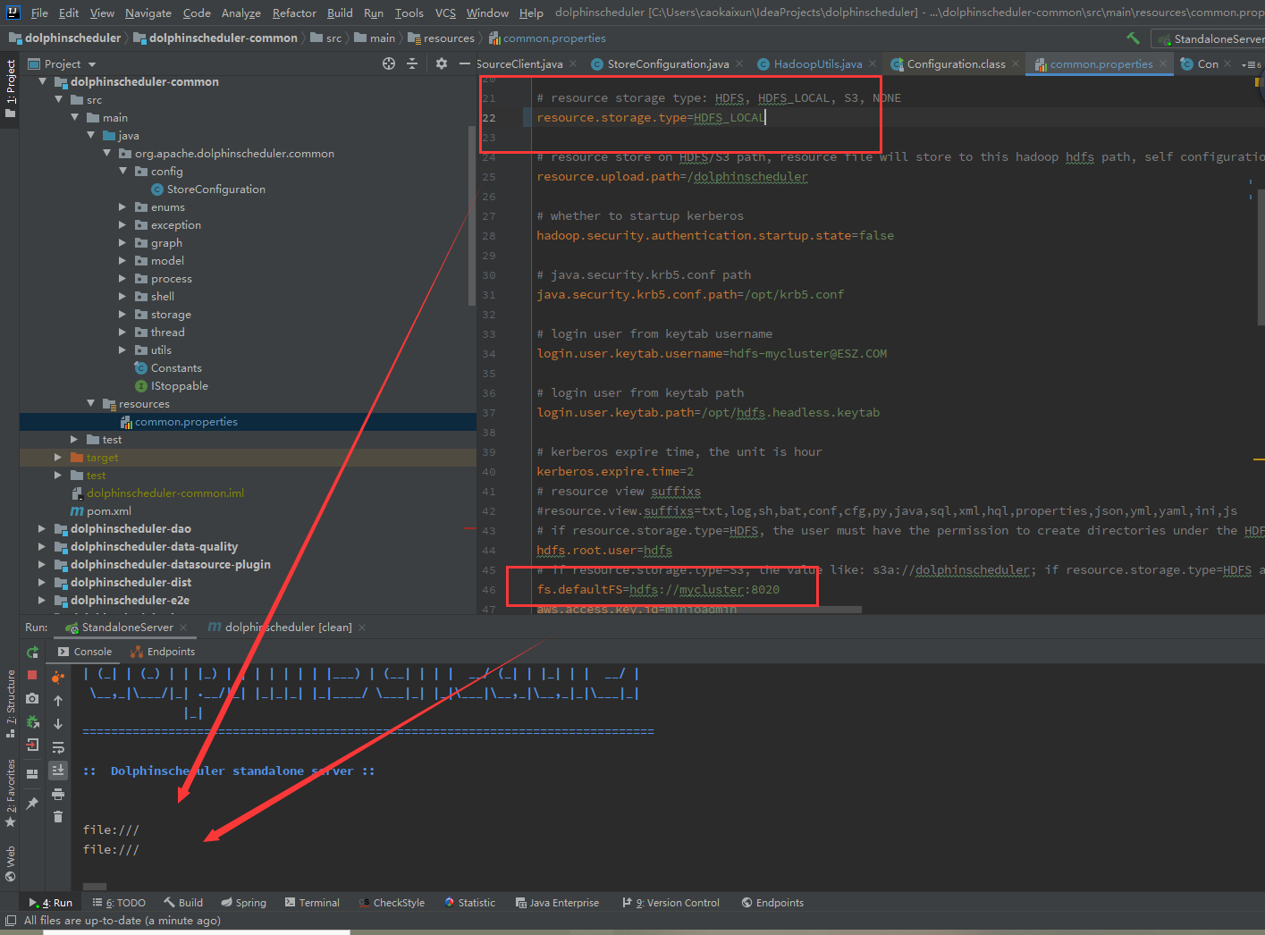Screen dimensions: 1265x935
Task: Click the line resource.upload.path=/dolphinscheduler
Action: point(672,176)
